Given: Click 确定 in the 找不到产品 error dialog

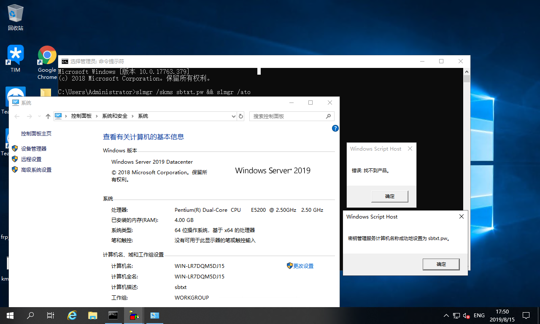Looking at the screenshot, I should pos(390,196).
